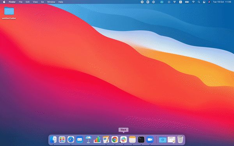Open the Help menu
The height and width of the screenshot is (146, 234).
coord(60,2)
